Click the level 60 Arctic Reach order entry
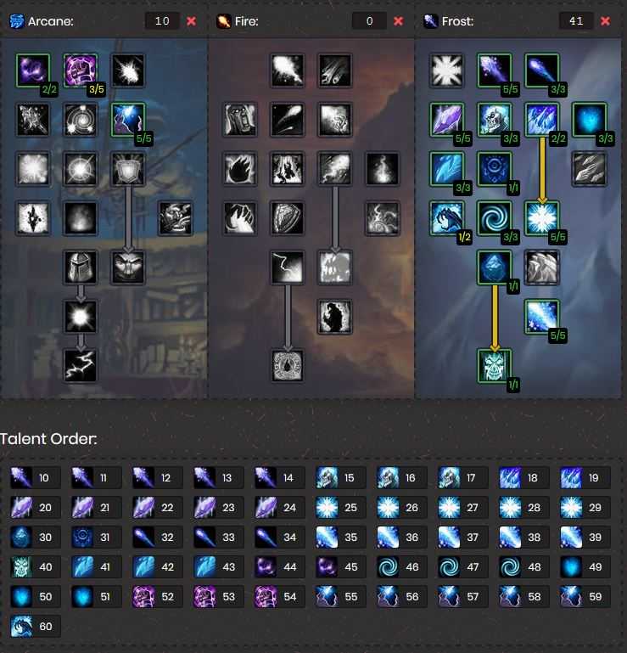Screen dimensions: 627x653 coord(35,627)
